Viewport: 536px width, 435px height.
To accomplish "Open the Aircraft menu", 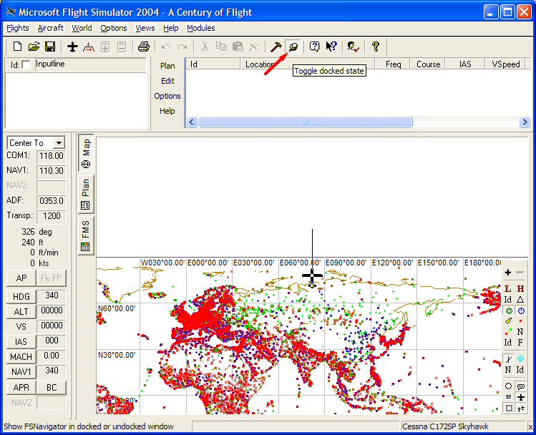I will (51, 28).
